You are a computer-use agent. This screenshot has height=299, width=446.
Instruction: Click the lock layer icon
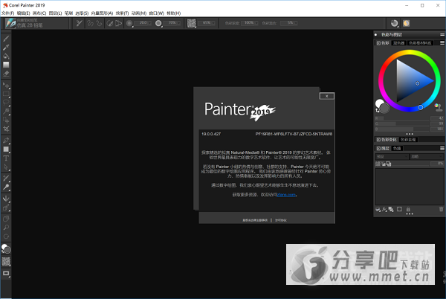pos(408,210)
